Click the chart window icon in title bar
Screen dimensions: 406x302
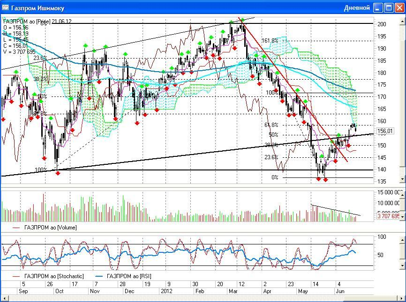coord(5,8)
